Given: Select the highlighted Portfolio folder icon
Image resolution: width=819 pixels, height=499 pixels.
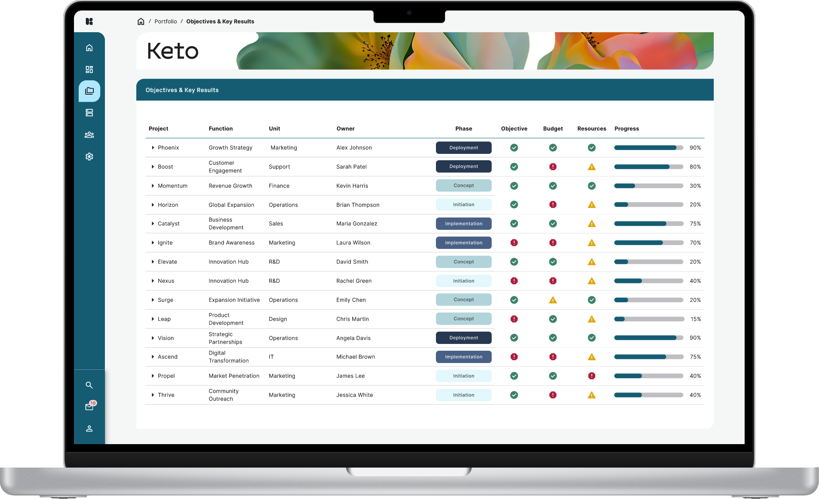Looking at the screenshot, I should click(x=89, y=91).
